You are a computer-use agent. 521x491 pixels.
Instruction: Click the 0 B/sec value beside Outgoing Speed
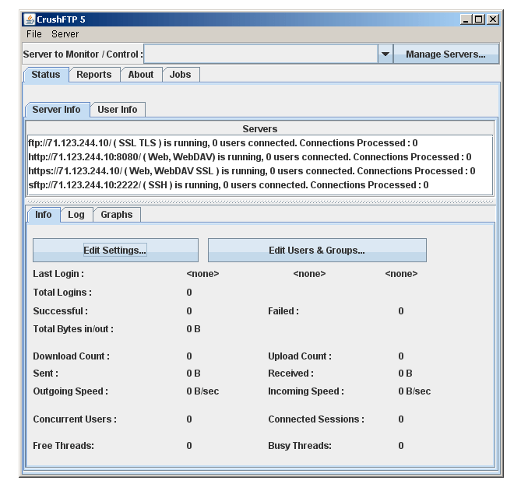point(202,391)
